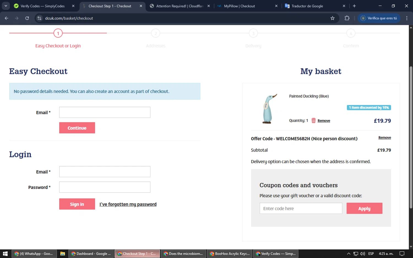Show hidden system tray icons
The width and height of the screenshot is (413, 258).
(x=349, y=254)
